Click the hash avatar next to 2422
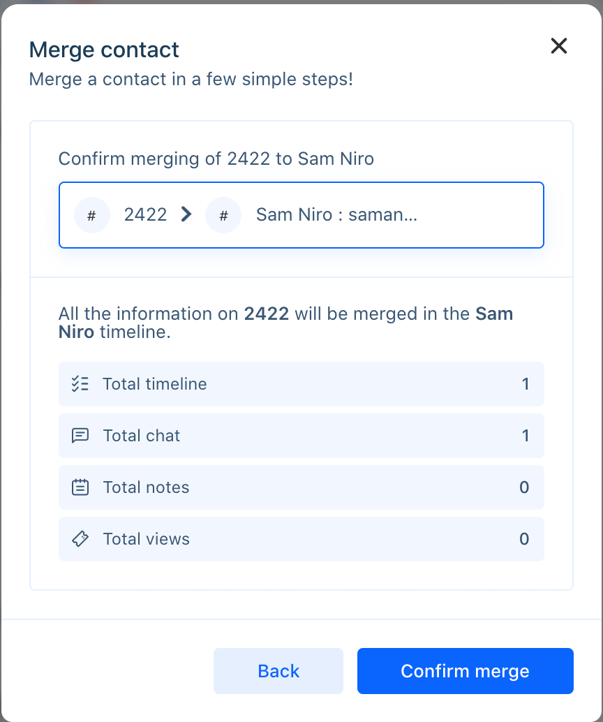Viewport: 603px width, 722px height. pyautogui.click(x=92, y=215)
